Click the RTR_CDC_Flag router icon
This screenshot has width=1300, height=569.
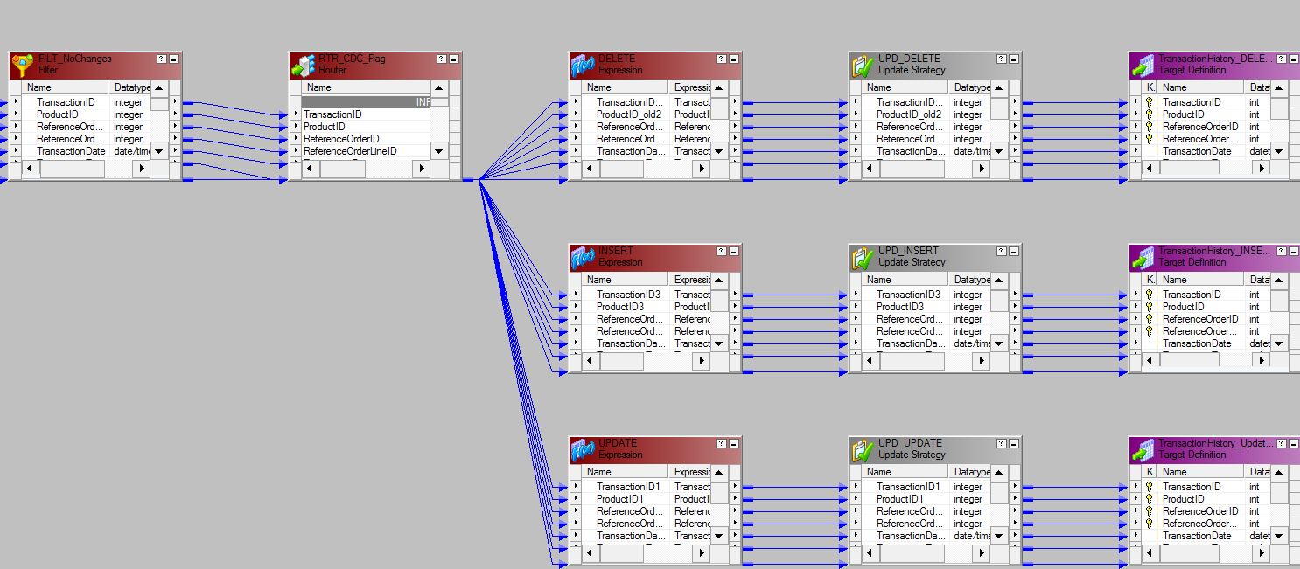pyautogui.click(x=303, y=66)
